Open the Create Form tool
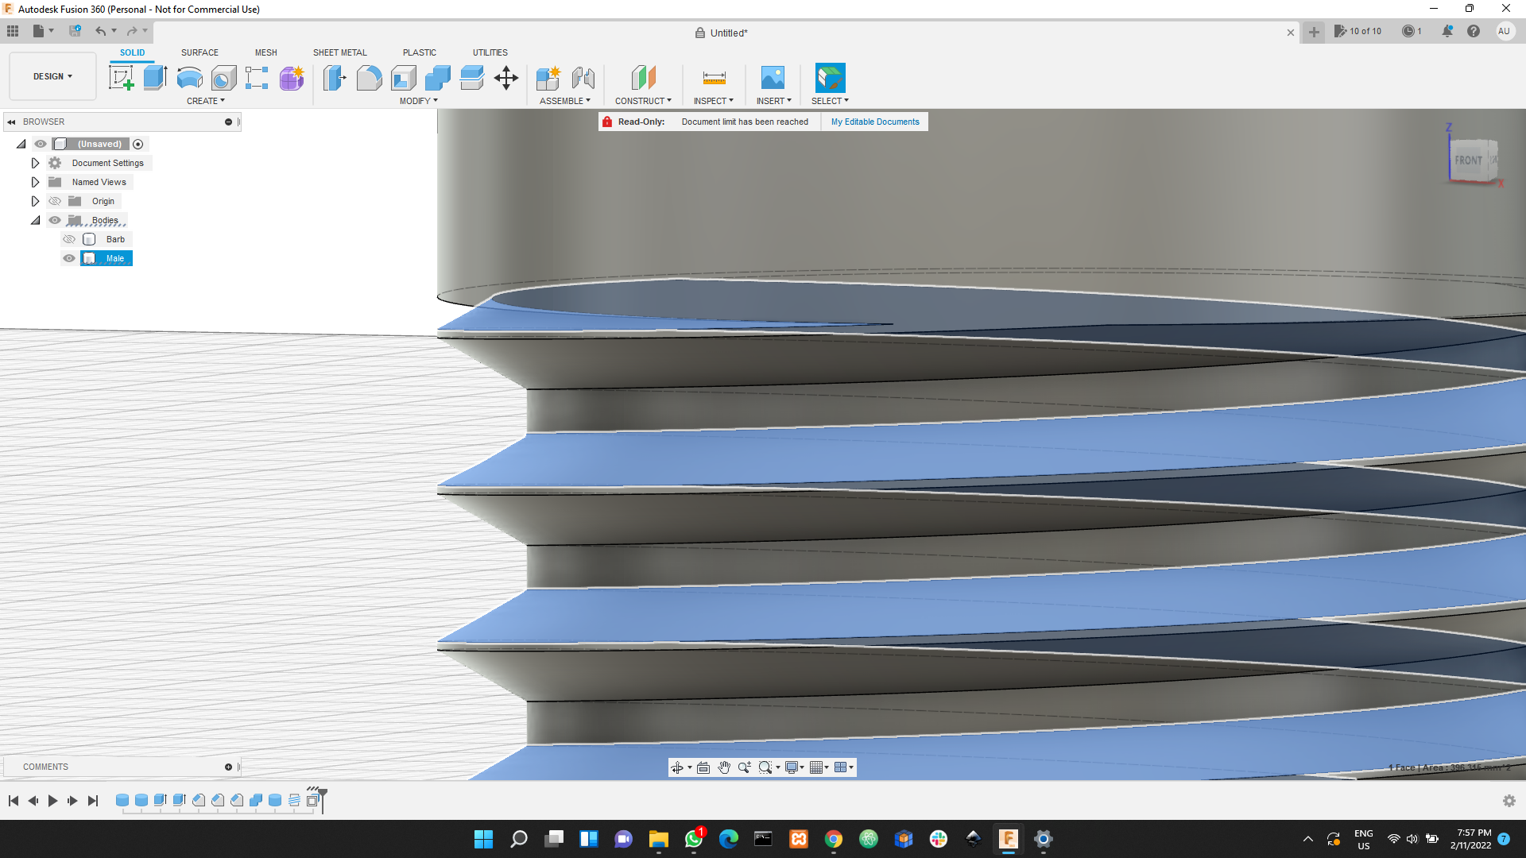 point(292,77)
